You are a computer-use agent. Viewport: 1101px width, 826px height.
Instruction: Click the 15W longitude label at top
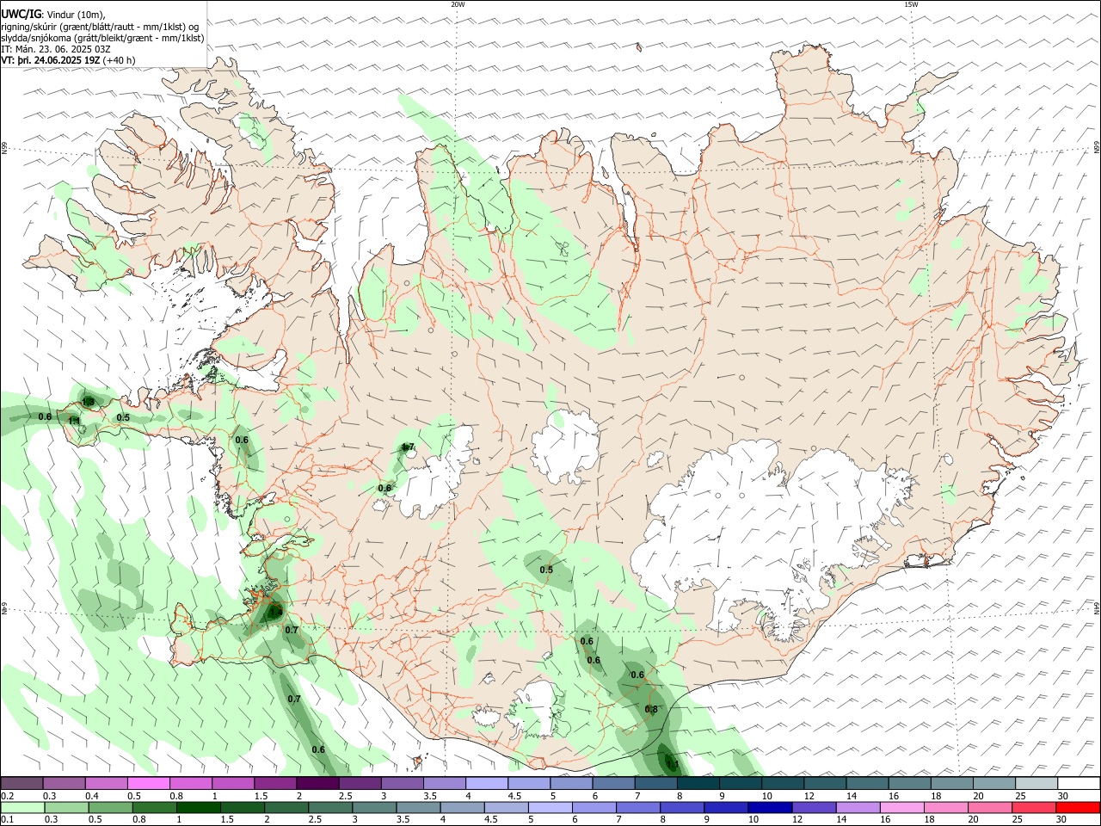[x=910, y=4]
